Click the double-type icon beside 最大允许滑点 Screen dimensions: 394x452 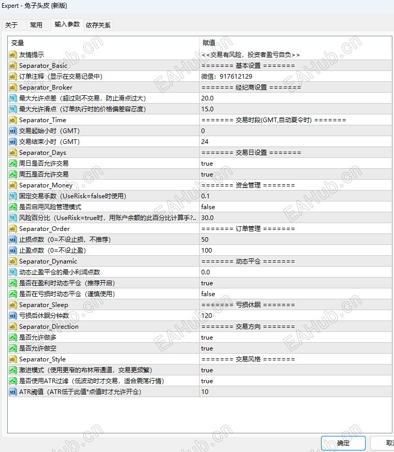pos(12,109)
